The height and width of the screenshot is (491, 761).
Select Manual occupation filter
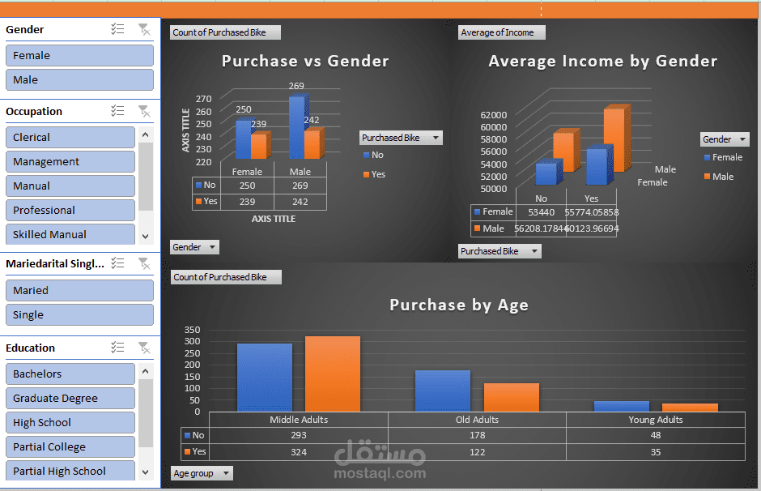click(x=70, y=186)
